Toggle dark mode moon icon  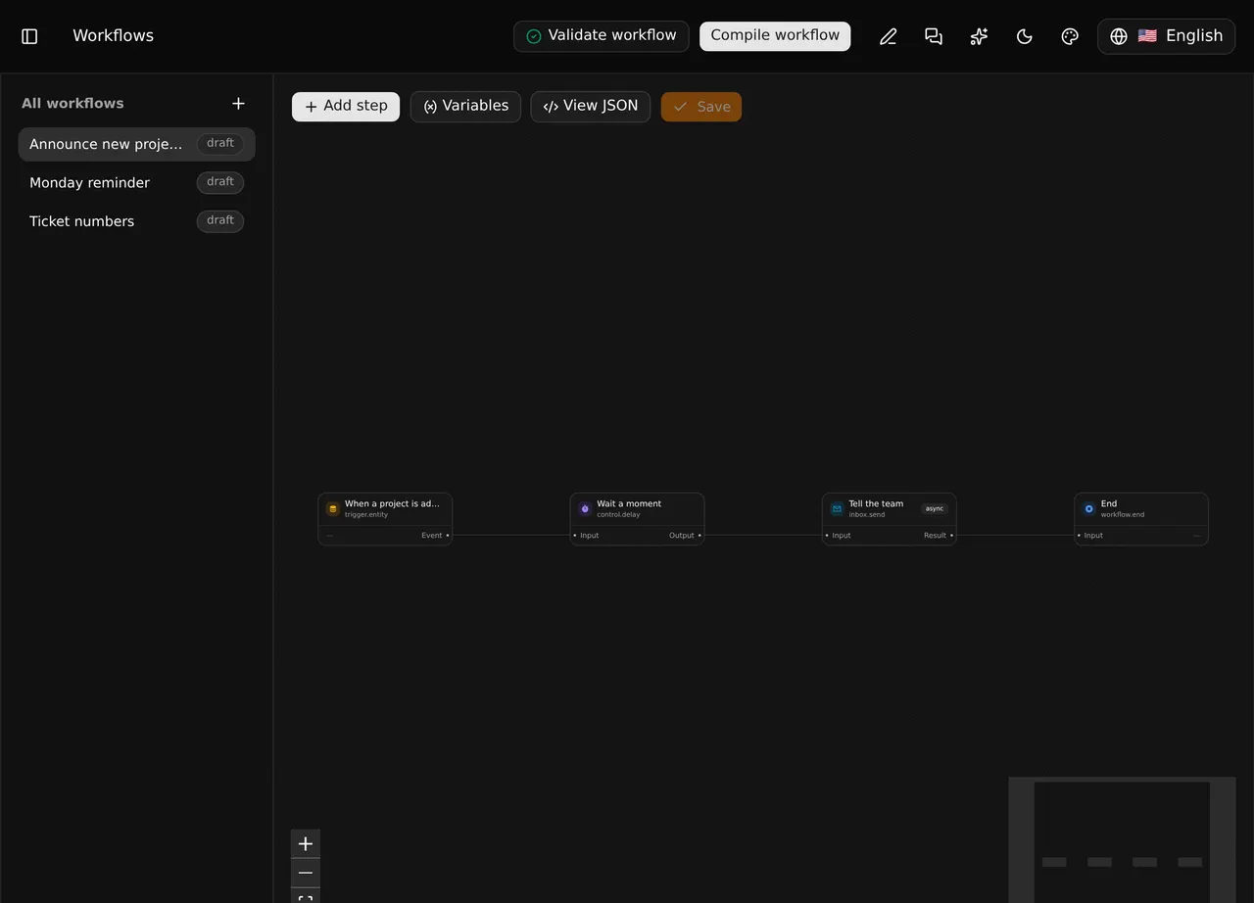(1025, 36)
